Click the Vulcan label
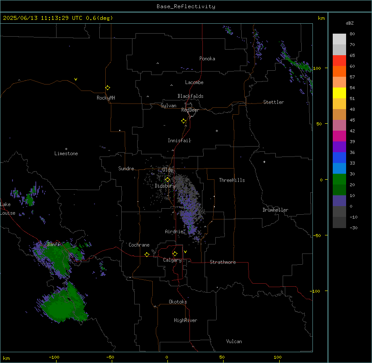 [x=234, y=341]
